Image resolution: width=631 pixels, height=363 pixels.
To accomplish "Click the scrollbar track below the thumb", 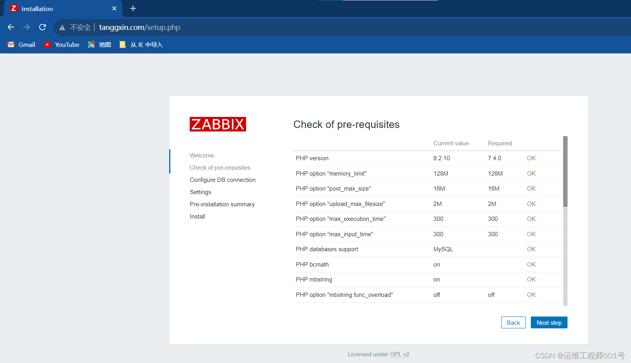I will pos(565,256).
